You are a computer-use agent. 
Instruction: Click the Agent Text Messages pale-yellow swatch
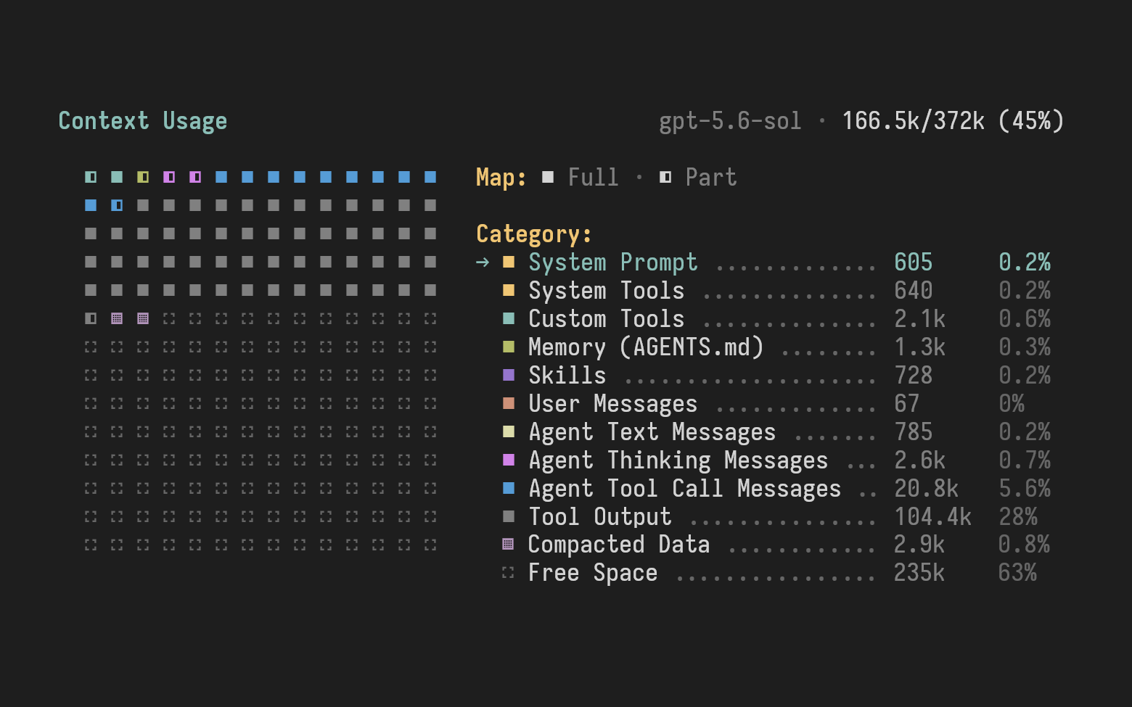coord(509,431)
